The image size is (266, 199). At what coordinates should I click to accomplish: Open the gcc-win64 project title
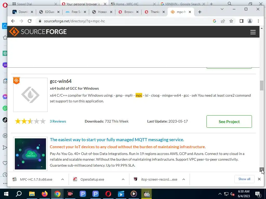click(x=61, y=81)
